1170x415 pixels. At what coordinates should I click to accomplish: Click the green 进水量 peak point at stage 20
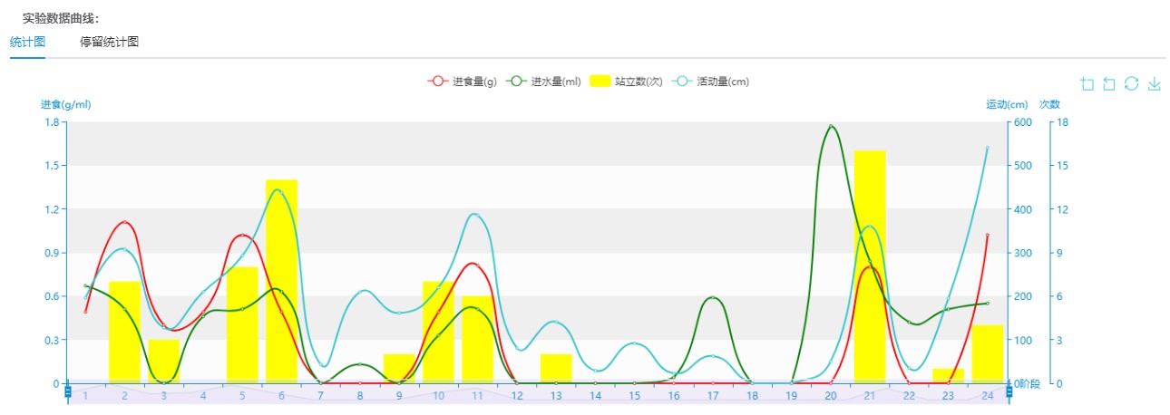831,126
